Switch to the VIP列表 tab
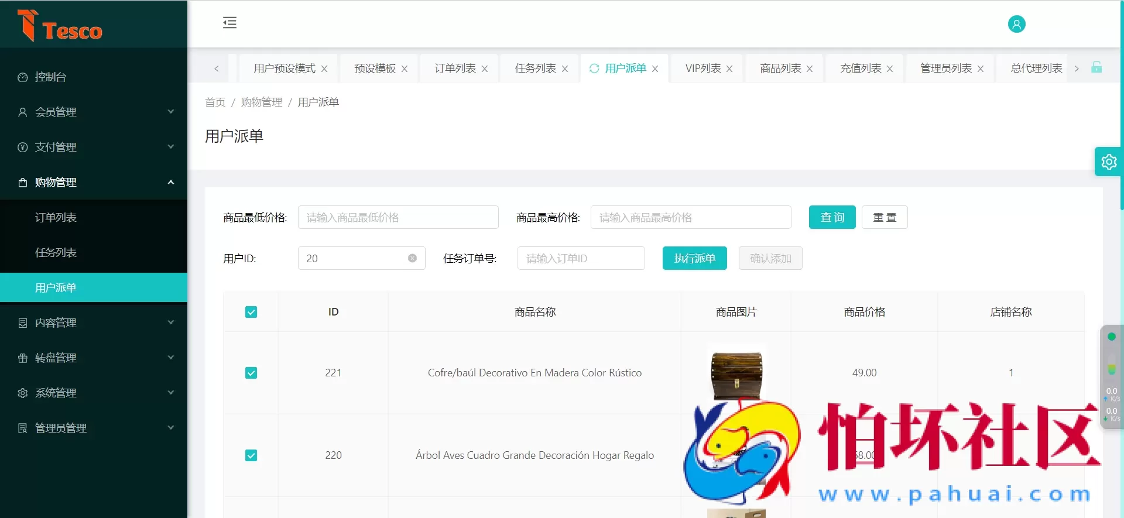 tap(703, 68)
